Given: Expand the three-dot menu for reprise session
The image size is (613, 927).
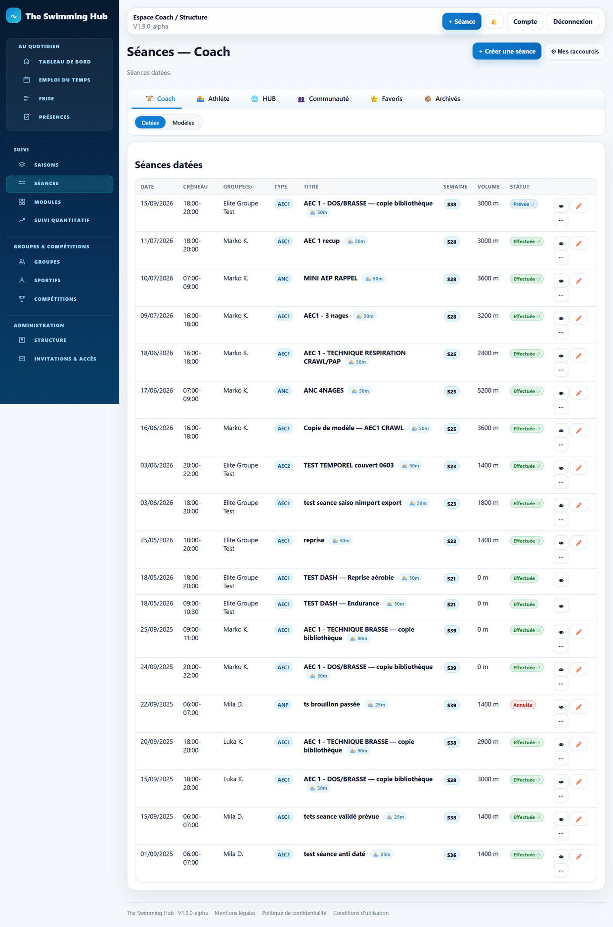Looking at the screenshot, I should click(561, 557).
